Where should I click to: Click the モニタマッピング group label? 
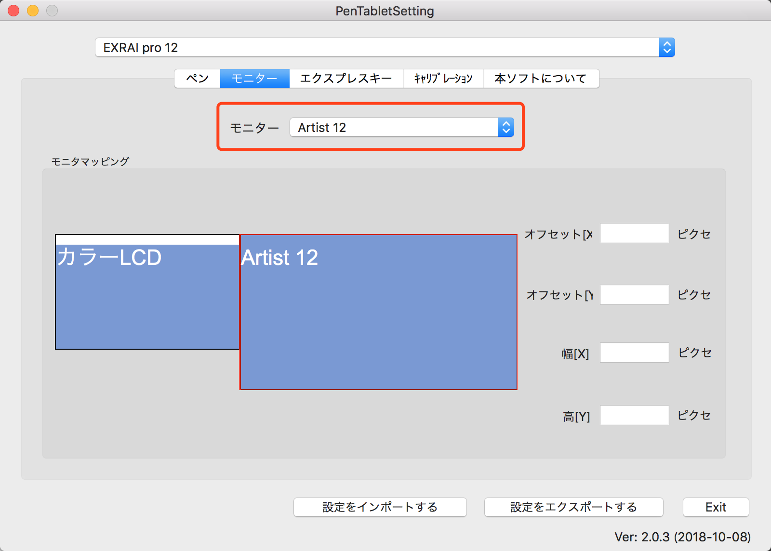click(90, 161)
